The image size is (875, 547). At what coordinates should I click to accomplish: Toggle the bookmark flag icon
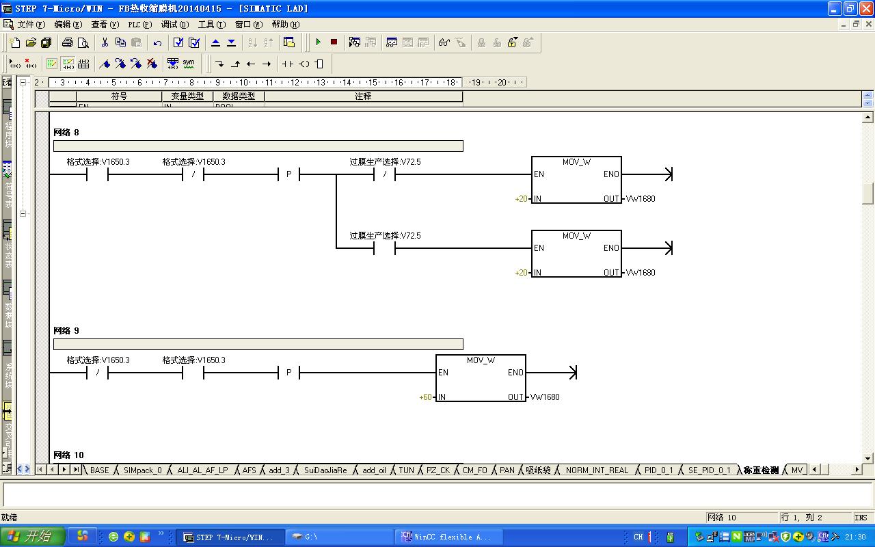pos(105,64)
